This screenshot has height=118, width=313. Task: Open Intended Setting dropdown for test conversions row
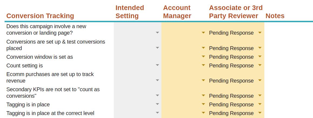click(x=158, y=48)
